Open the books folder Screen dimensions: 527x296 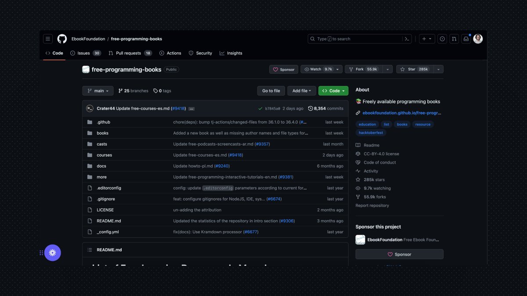coord(102,133)
